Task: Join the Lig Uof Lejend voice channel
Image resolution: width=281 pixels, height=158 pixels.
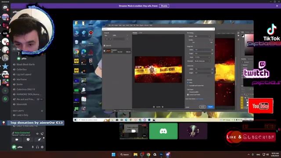Action: tap(28, 74)
